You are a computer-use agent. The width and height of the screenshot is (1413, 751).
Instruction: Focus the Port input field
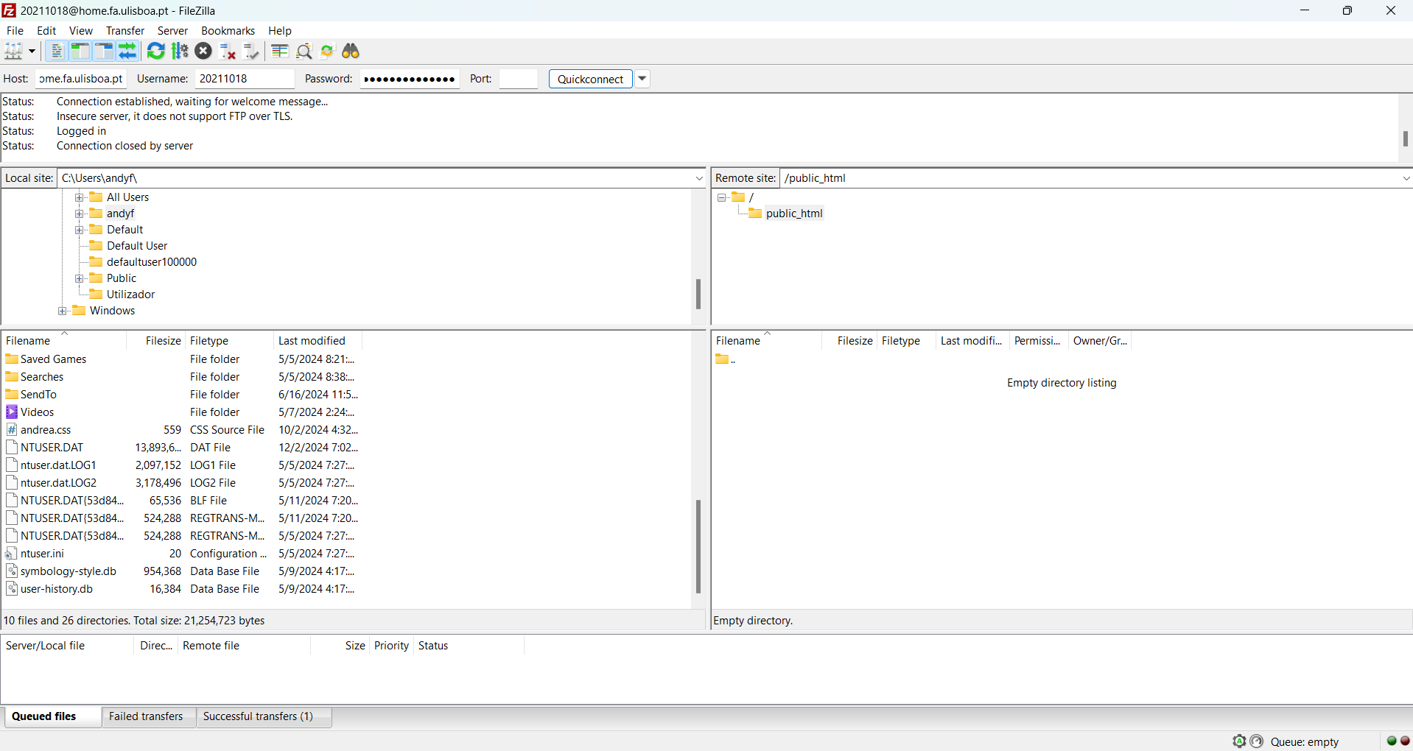coord(519,79)
